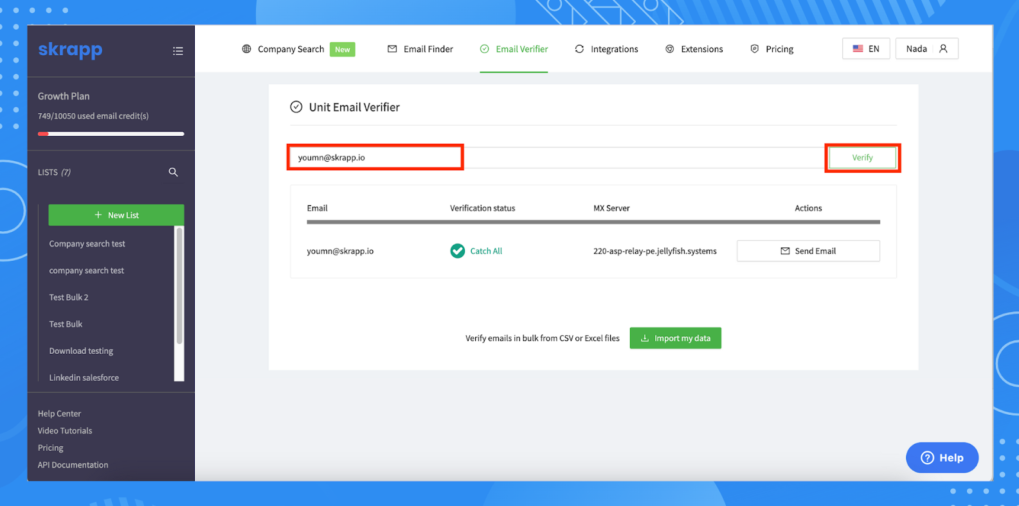Viewport: 1019px width, 506px height.
Task: Open the Help Center link
Action: tap(59, 414)
